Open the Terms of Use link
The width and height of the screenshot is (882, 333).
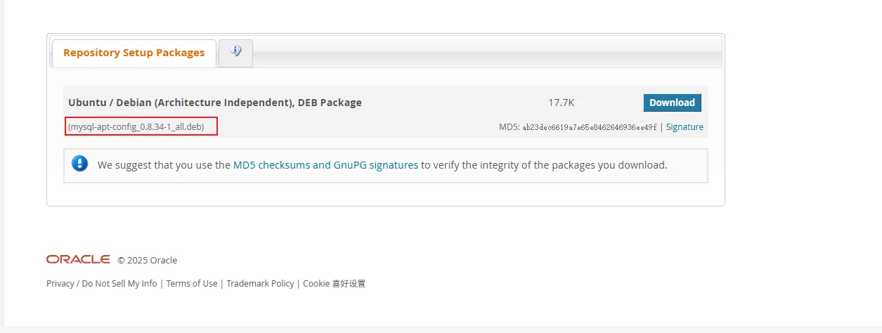(192, 284)
